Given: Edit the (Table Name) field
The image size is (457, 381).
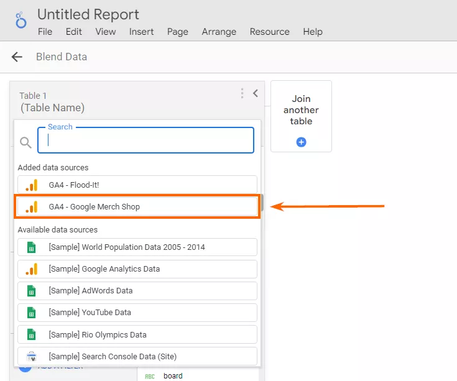Looking at the screenshot, I should [52, 108].
